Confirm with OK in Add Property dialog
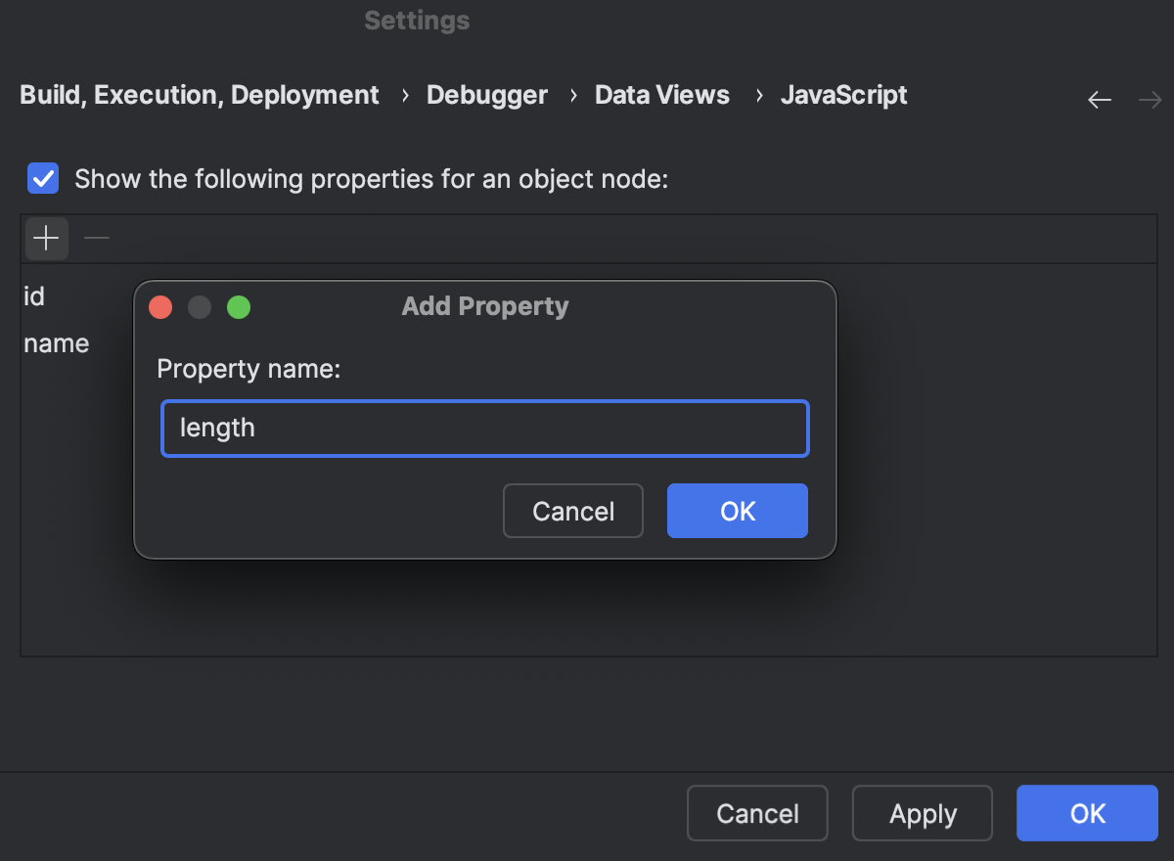1174x861 pixels. (737, 510)
